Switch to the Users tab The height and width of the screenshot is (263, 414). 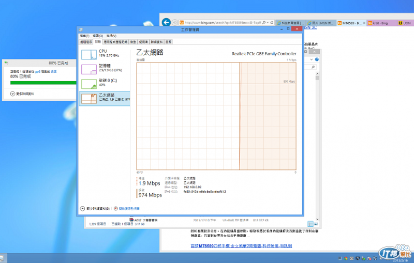143,42
